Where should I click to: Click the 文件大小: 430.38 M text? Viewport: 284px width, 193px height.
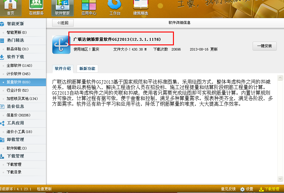click(130, 49)
